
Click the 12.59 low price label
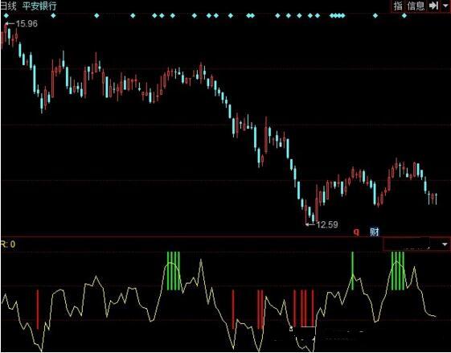point(327,224)
